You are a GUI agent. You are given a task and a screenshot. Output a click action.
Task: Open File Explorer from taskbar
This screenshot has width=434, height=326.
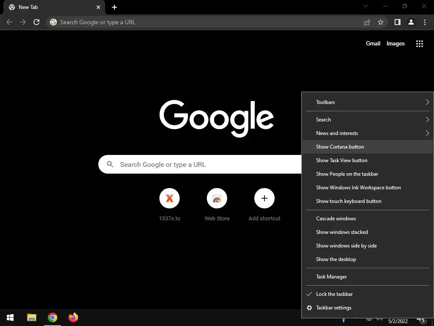pos(31,318)
